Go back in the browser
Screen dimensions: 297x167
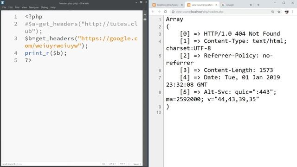[x=153, y=12]
